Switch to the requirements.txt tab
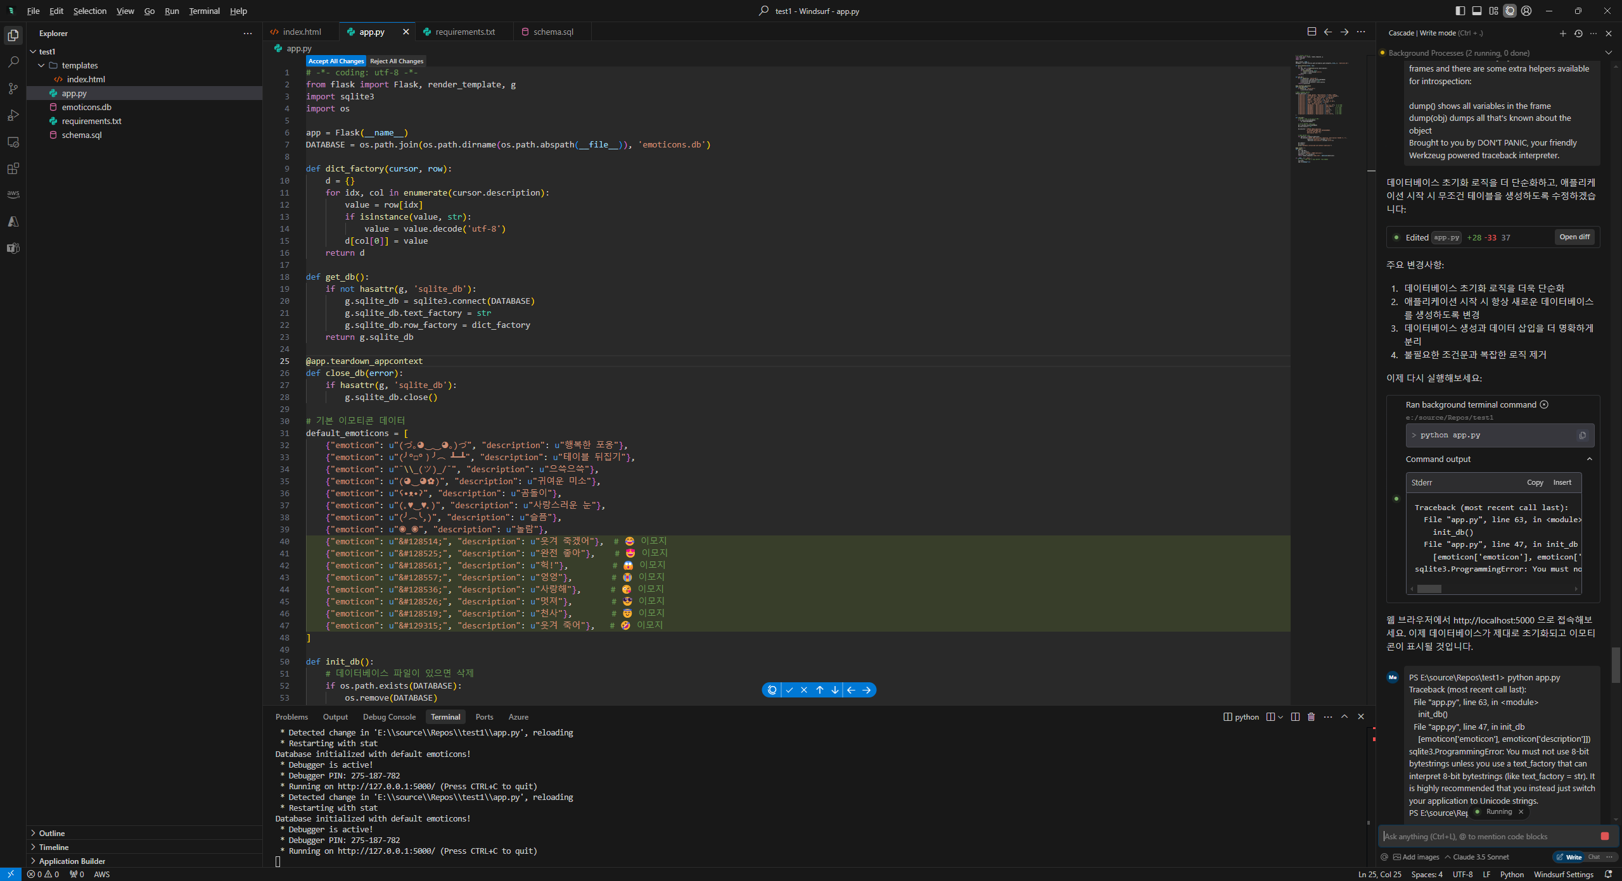Viewport: 1622px width, 881px height. (464, 32)
